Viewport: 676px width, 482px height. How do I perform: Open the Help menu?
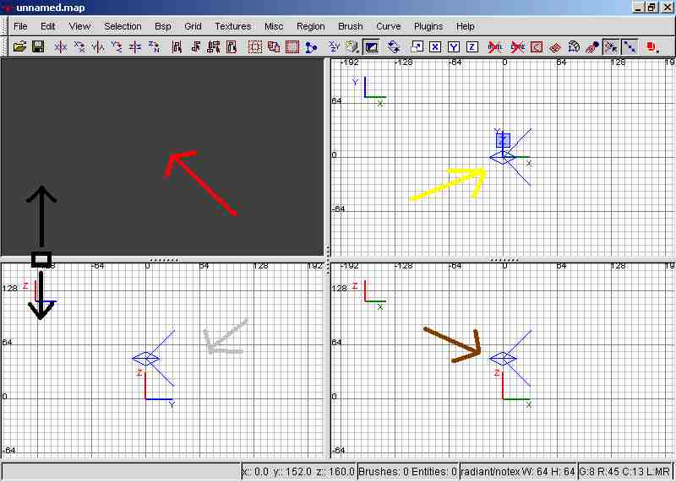pos(465,26)
